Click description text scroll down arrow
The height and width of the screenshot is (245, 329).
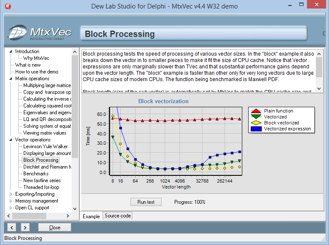click(319, 89)
